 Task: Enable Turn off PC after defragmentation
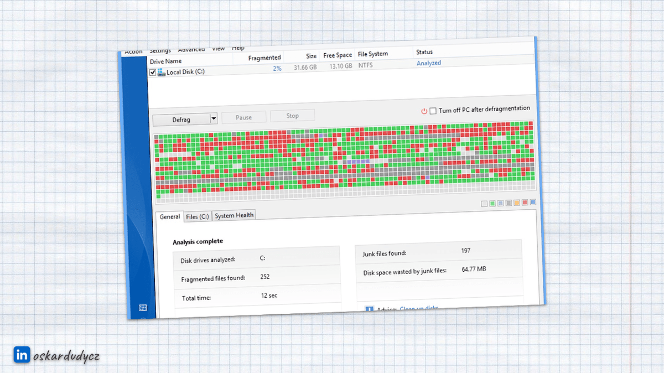pyautogui.click(x=433, y=110)
